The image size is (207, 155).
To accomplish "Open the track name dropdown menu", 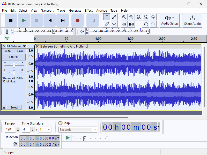I will point(24,46).
